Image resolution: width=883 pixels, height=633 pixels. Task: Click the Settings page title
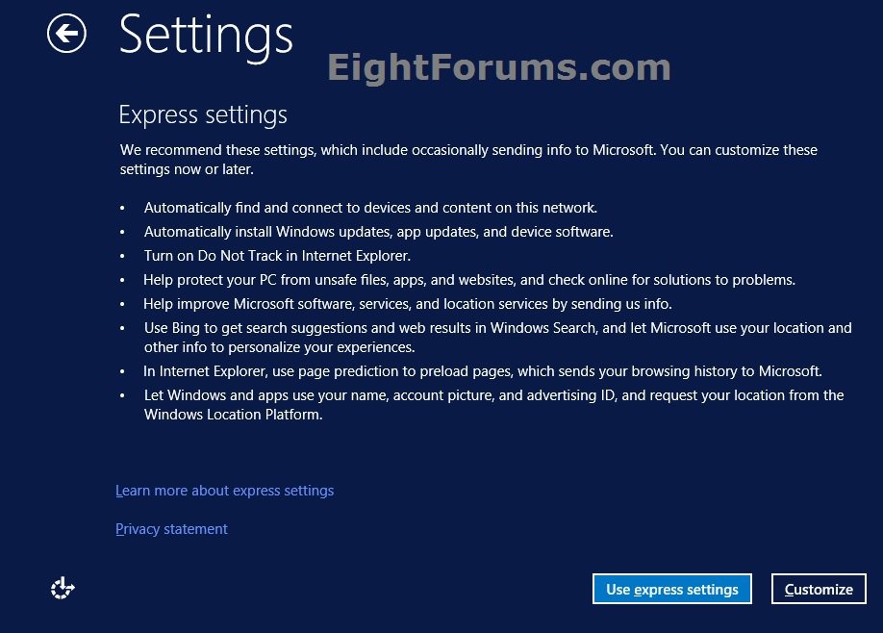(x=206, y=35)
